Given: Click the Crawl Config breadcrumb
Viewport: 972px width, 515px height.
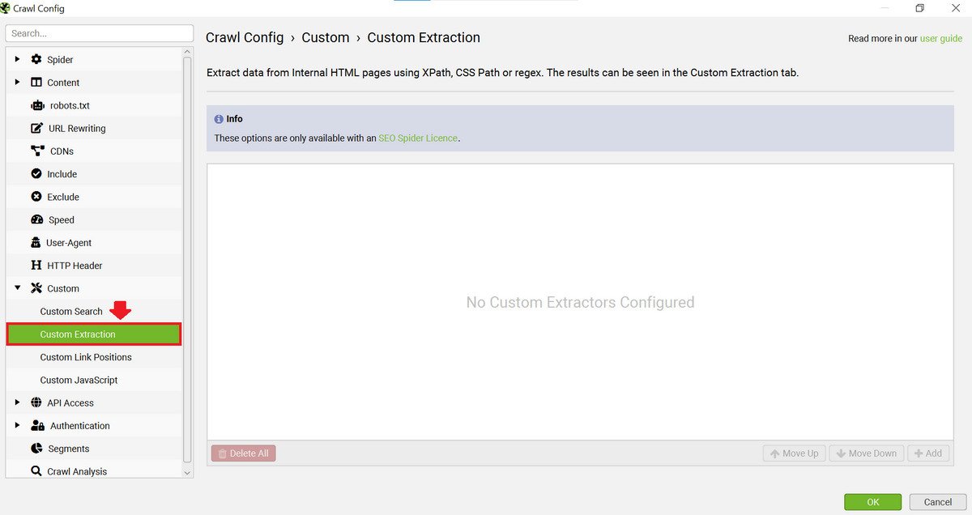Looking at the screenshot, I should coord(245,37).
